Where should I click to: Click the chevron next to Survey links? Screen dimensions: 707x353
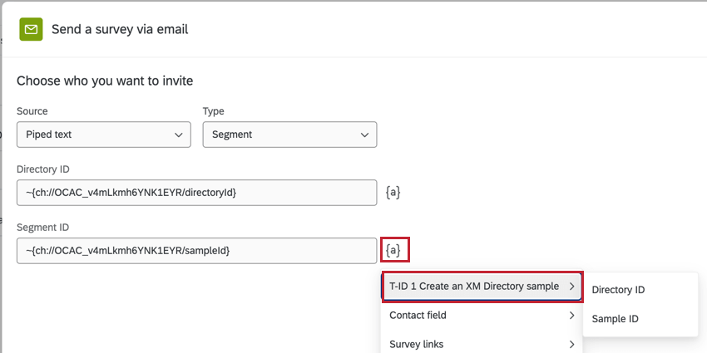coord(572,344)
